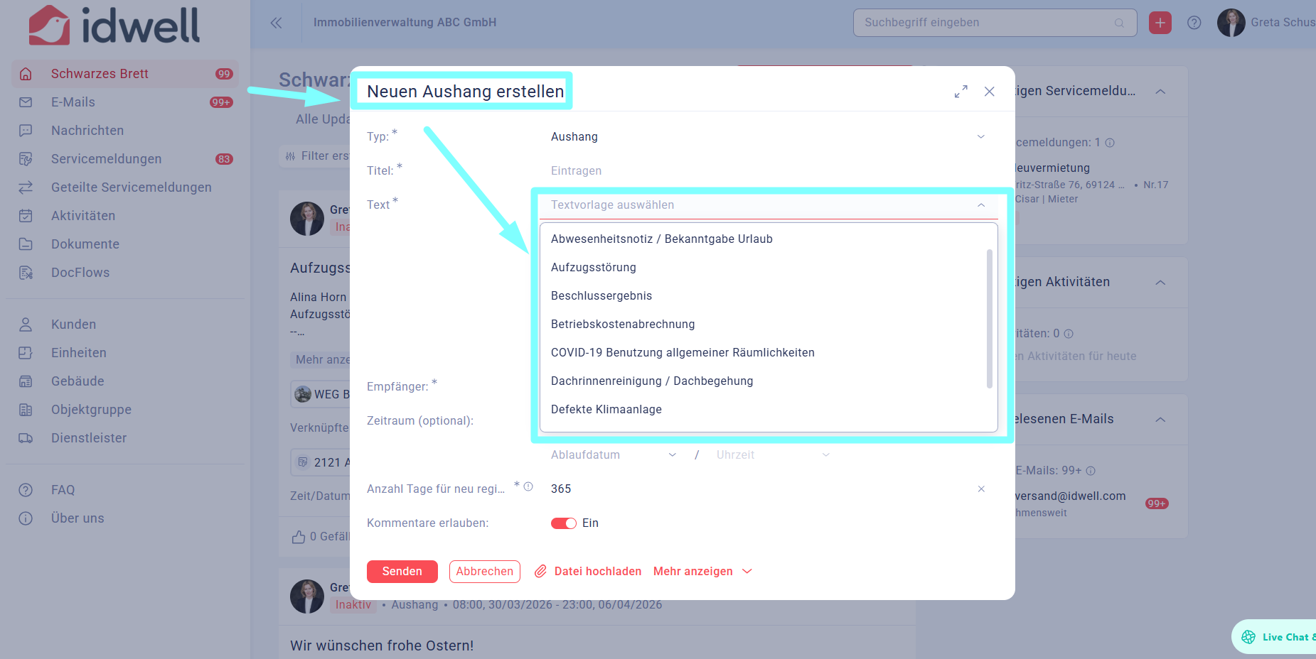Click the Geteilte Servicemeldungen arrows icon
Viewport: 1316px width, 659px height.
pos(26,187)
